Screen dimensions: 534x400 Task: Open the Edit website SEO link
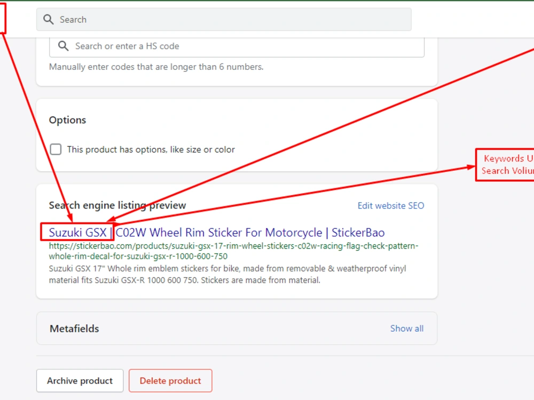coord(391,205)
